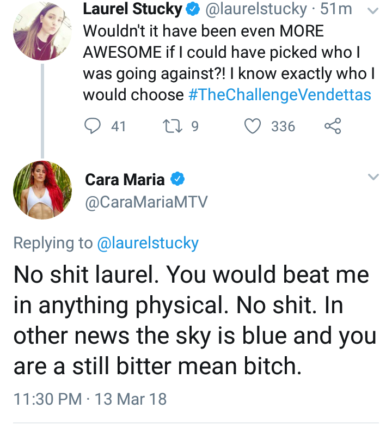Click the Cara Maria display name
The image size is (392, 427).
125,180
